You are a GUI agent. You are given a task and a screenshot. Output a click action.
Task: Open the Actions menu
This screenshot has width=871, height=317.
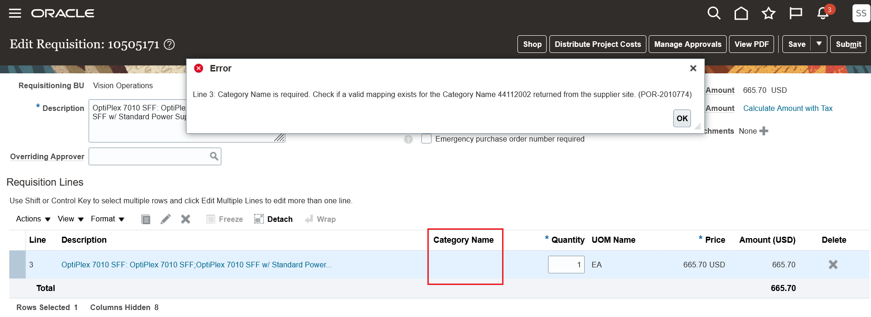click(33, 219)
